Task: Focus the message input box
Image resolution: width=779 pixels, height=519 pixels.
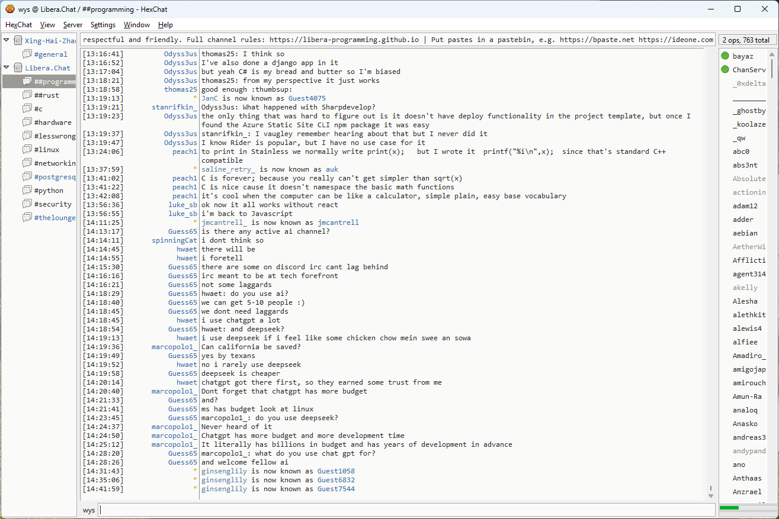Action: point(406,510)
